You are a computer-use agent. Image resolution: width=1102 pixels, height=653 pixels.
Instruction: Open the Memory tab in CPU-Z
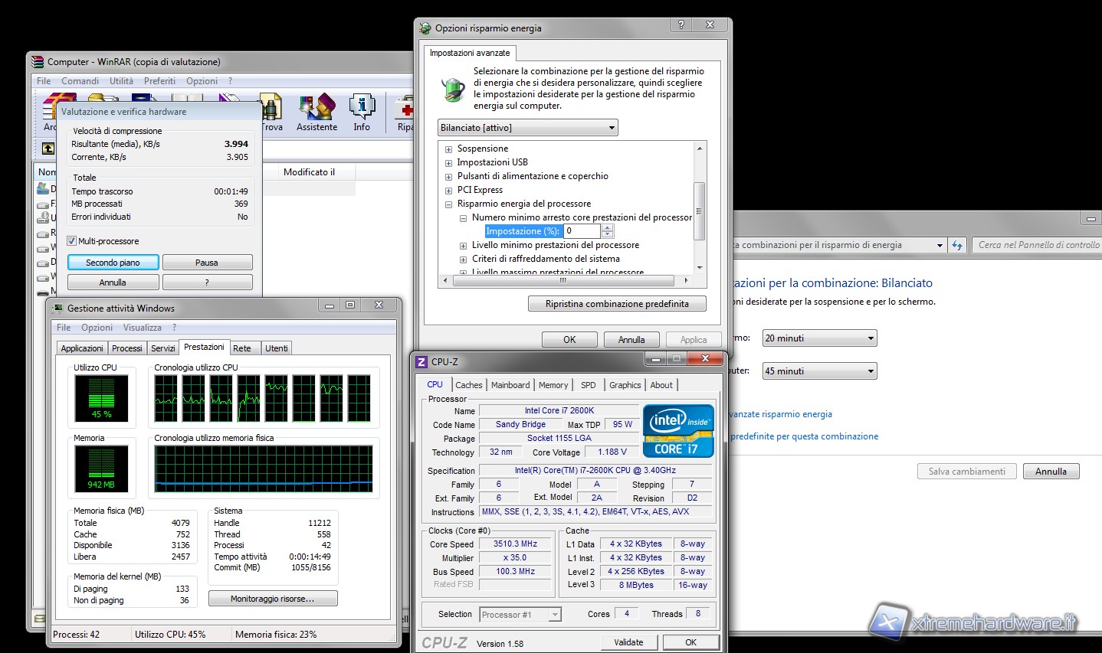pos(553,385)
